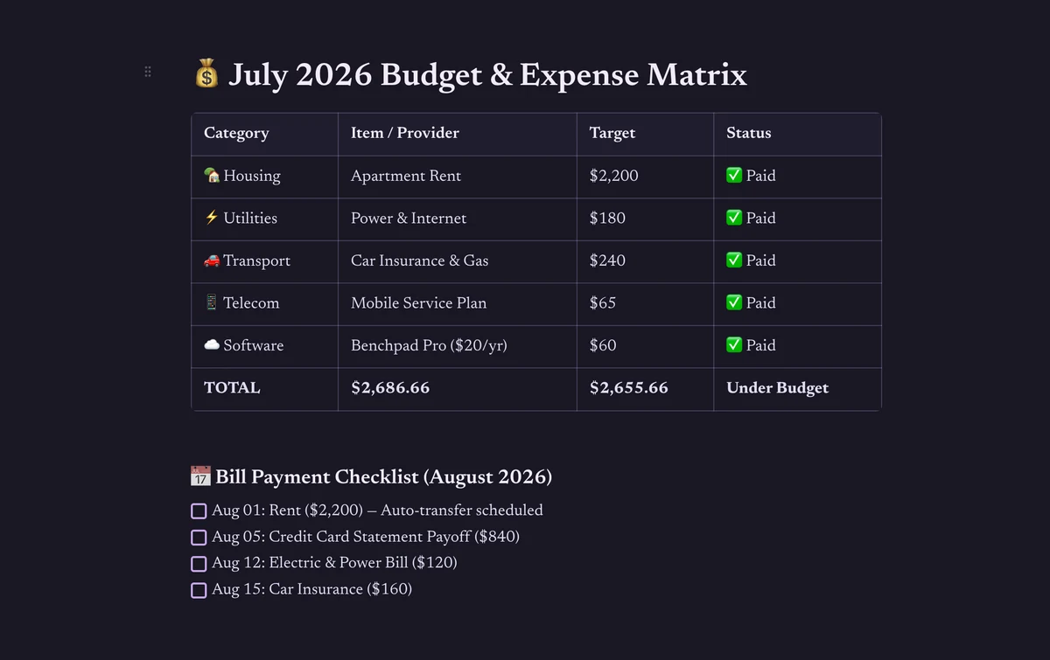Image resolution: width=1050 pixels, height=660 pixels.
Task: Click the house emoji in Housing row
Action: [x=212, y=176]
